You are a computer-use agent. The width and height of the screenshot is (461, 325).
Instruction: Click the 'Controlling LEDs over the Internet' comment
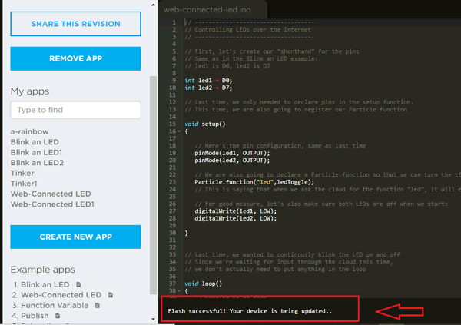[x=247, y=29]
